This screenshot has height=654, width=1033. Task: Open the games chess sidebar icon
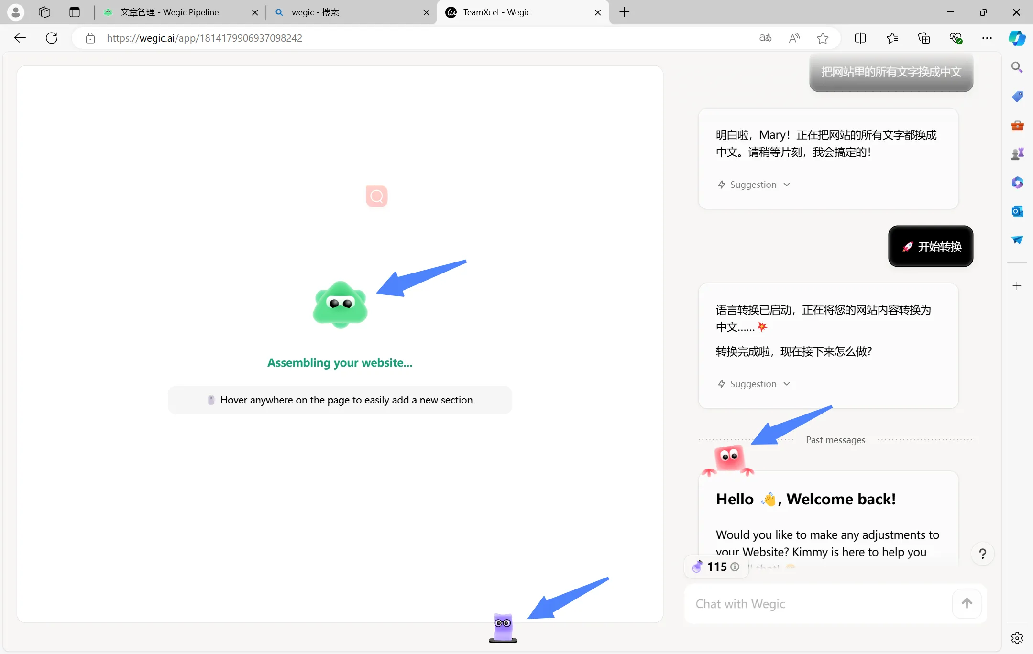click(1017, 153)
